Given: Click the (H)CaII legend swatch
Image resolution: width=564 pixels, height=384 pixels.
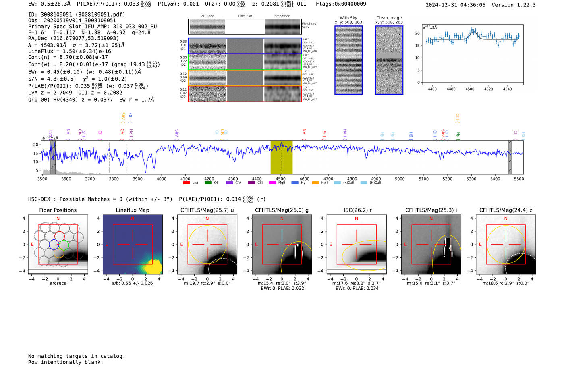Looking at the screenshot, I should tap(364, 183).
